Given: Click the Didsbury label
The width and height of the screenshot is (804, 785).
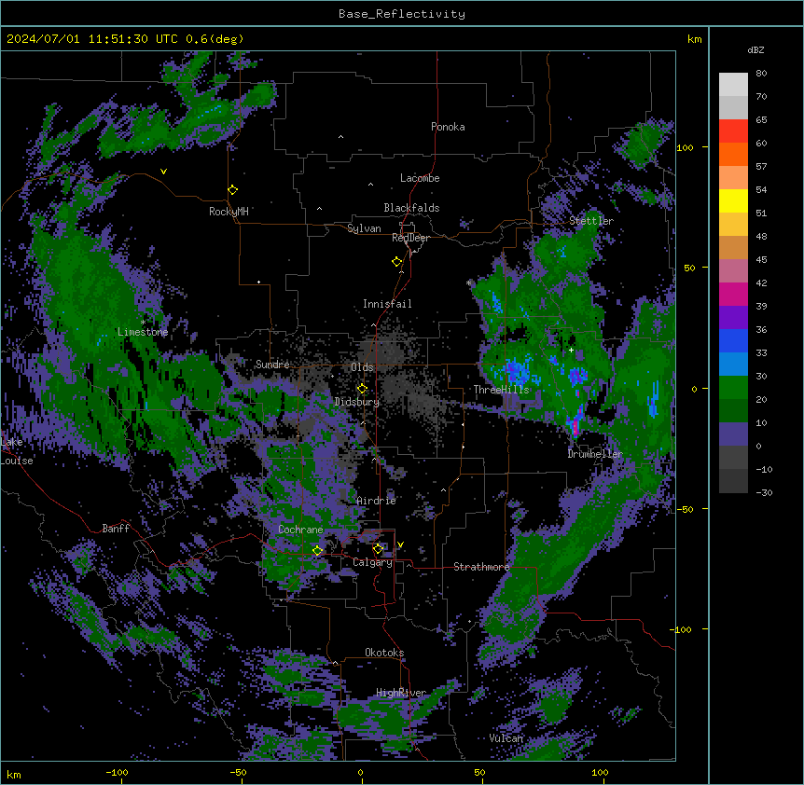Looking at the screenshot, I should [357, 402].
